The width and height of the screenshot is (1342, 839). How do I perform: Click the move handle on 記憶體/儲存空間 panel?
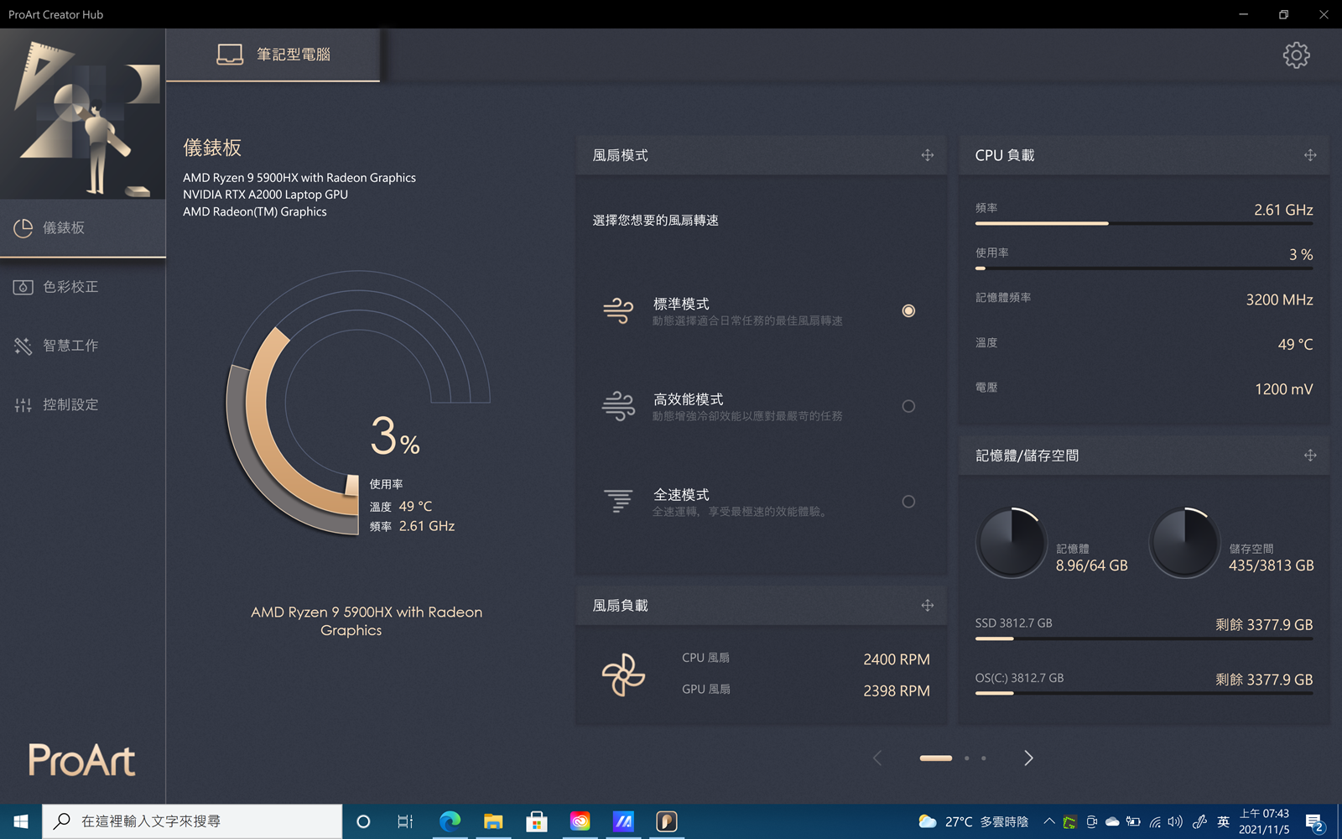(1309, 456)
